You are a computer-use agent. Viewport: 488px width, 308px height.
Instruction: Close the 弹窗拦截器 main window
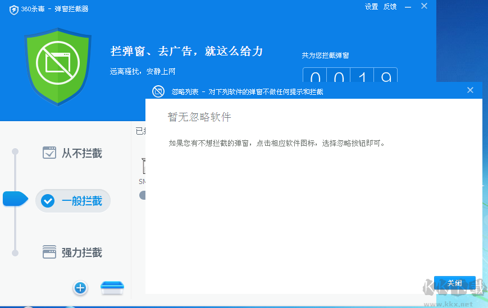tap(424, 6)
